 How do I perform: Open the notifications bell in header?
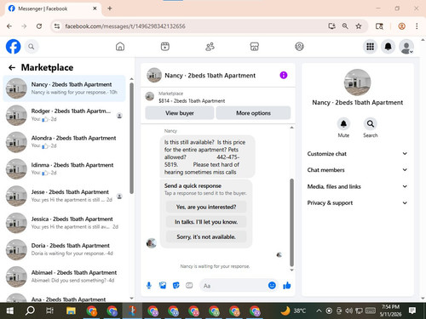(x=389, y=47)
